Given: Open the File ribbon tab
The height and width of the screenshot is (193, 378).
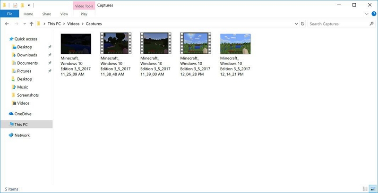Looking at the screenshot, I should [9, 14].
